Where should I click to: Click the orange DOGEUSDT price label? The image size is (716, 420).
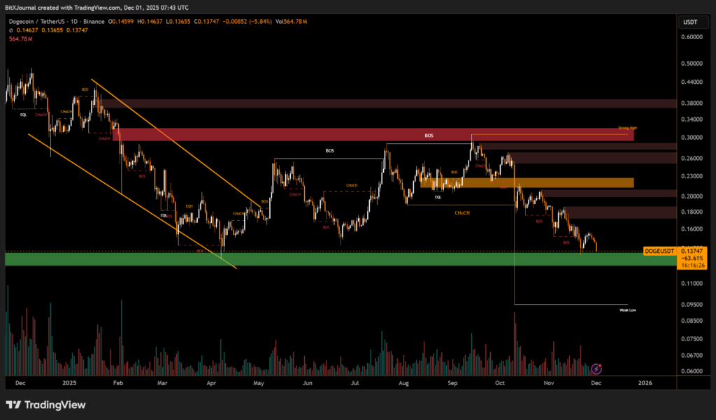[x=657, y=249]
